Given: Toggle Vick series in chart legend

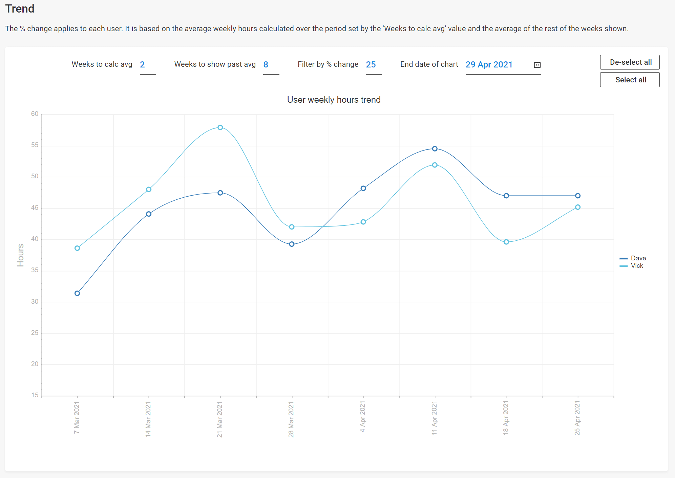Looking at the screenshot, I should [631, 266].
